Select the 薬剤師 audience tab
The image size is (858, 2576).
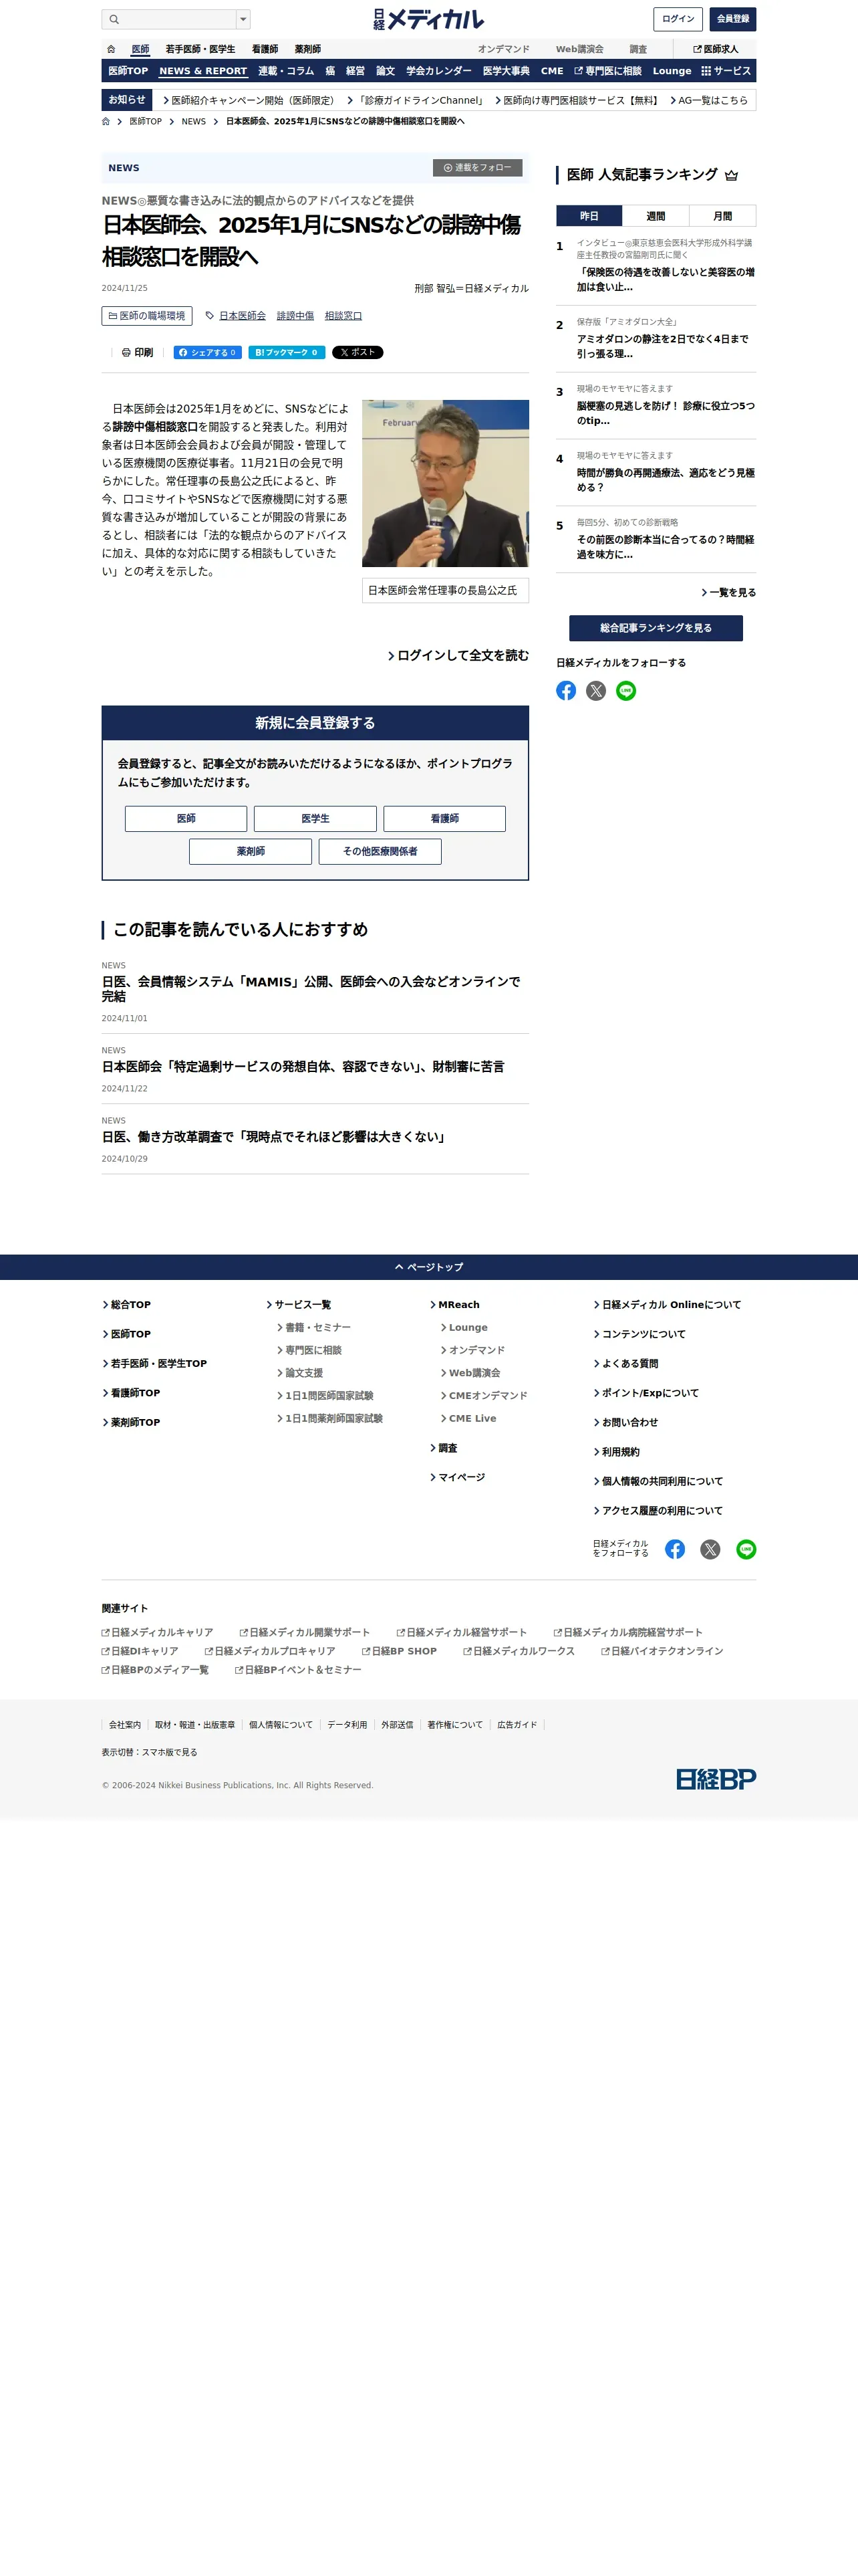307,49
